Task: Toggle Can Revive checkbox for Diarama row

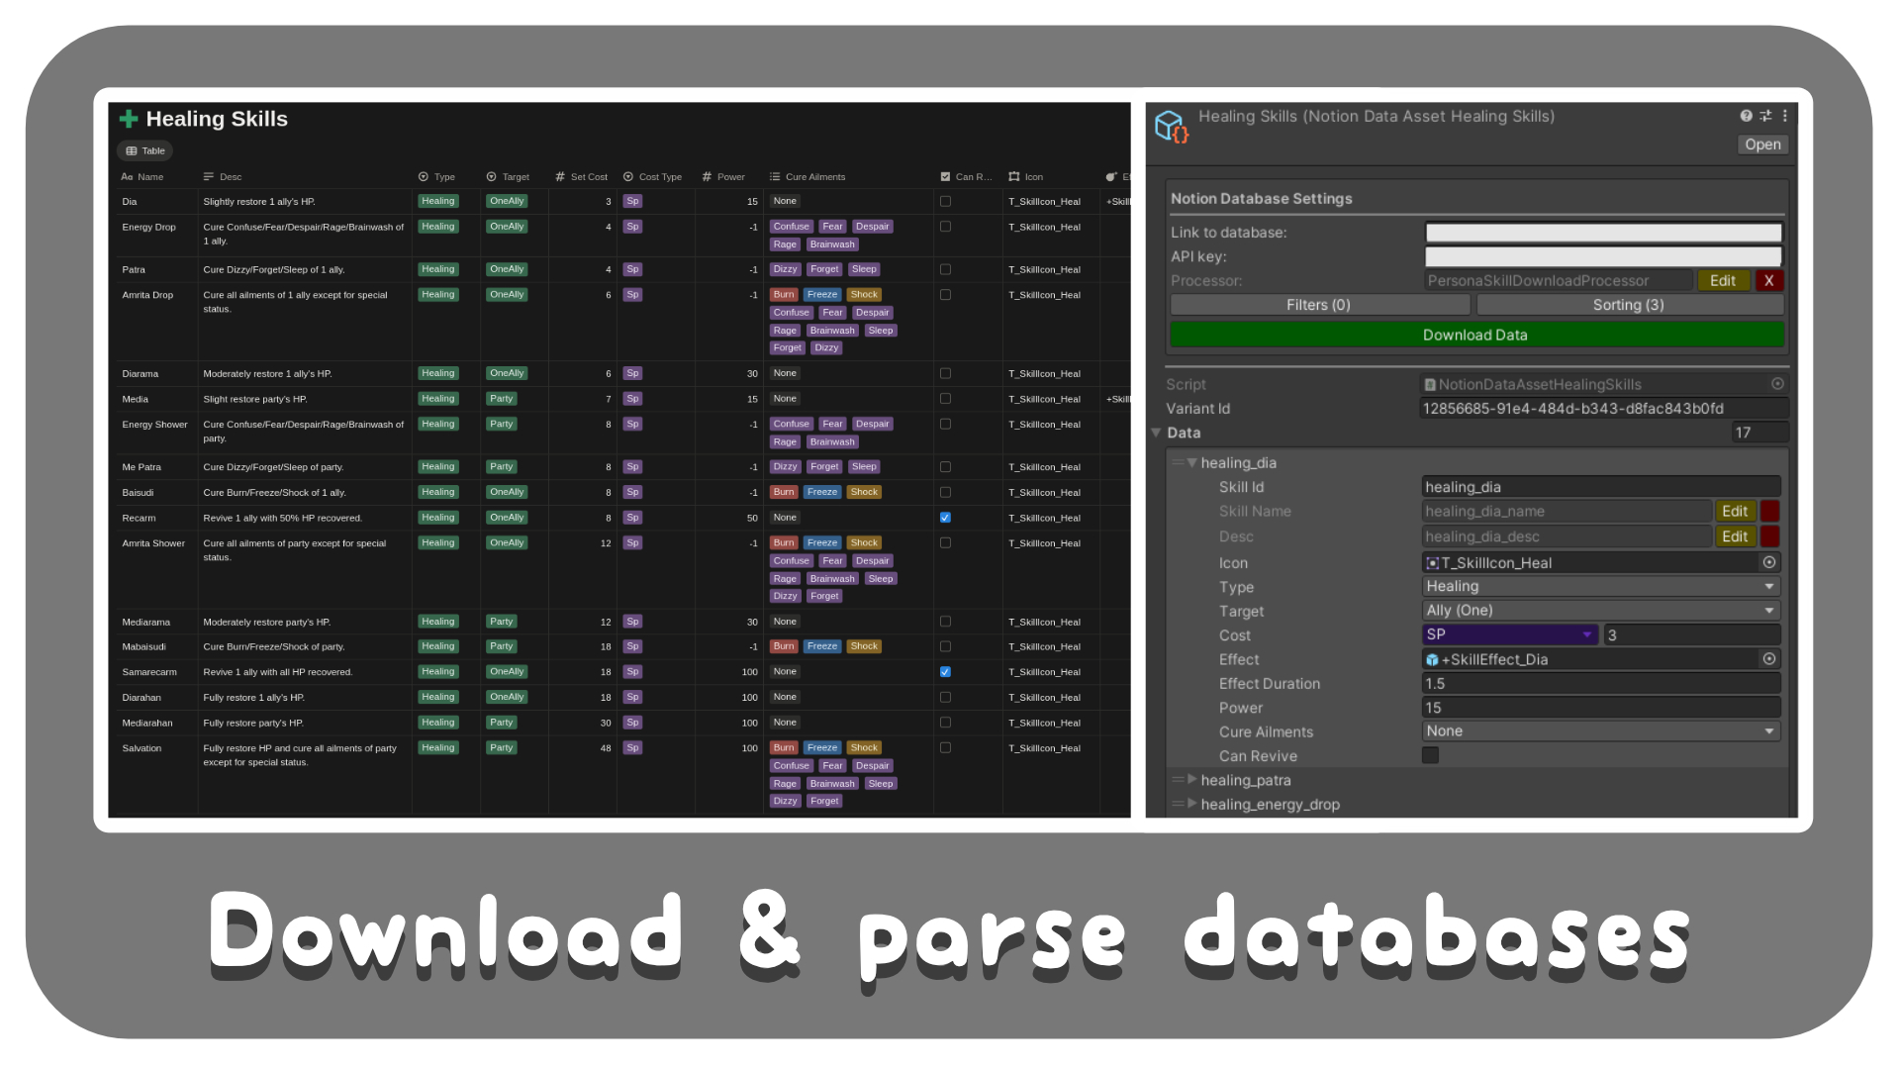Action: (x=945, y=374)
